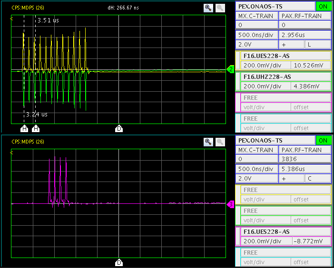Click bottom yellow channel volt/div field
Viewport: 334px width, 268px height.
pyautogui.click(x=265, y=199)
